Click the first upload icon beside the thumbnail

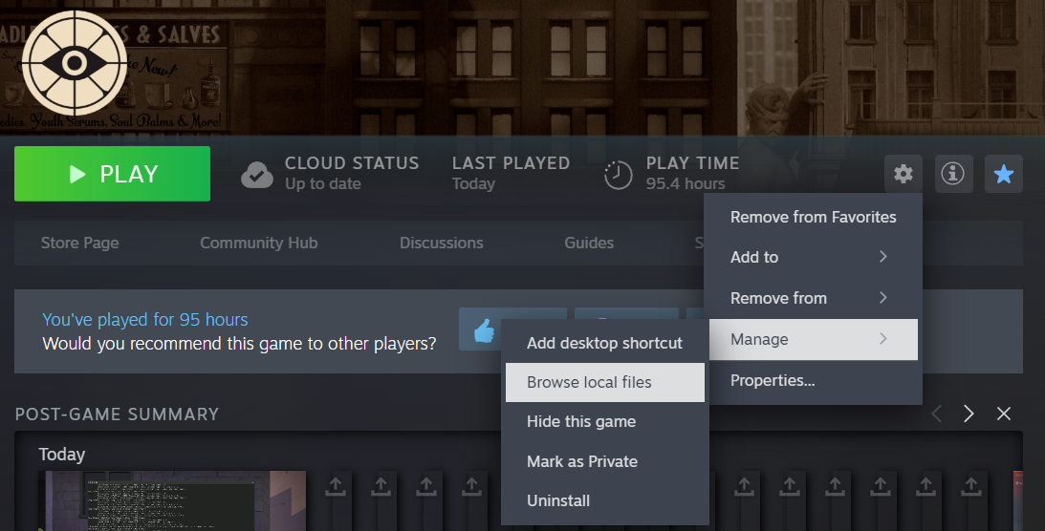336,486
